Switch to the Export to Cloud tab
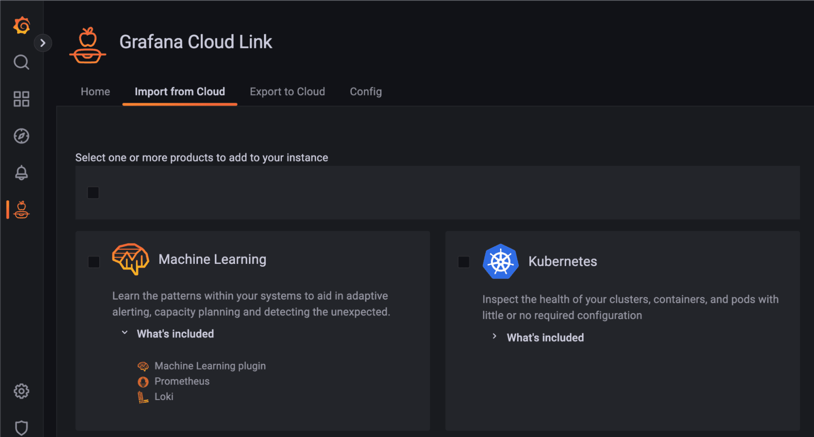The height and width of the screenshot is (437, 814). [287, 91]
